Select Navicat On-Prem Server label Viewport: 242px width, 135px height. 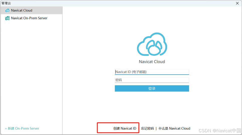tap(29, 18)
